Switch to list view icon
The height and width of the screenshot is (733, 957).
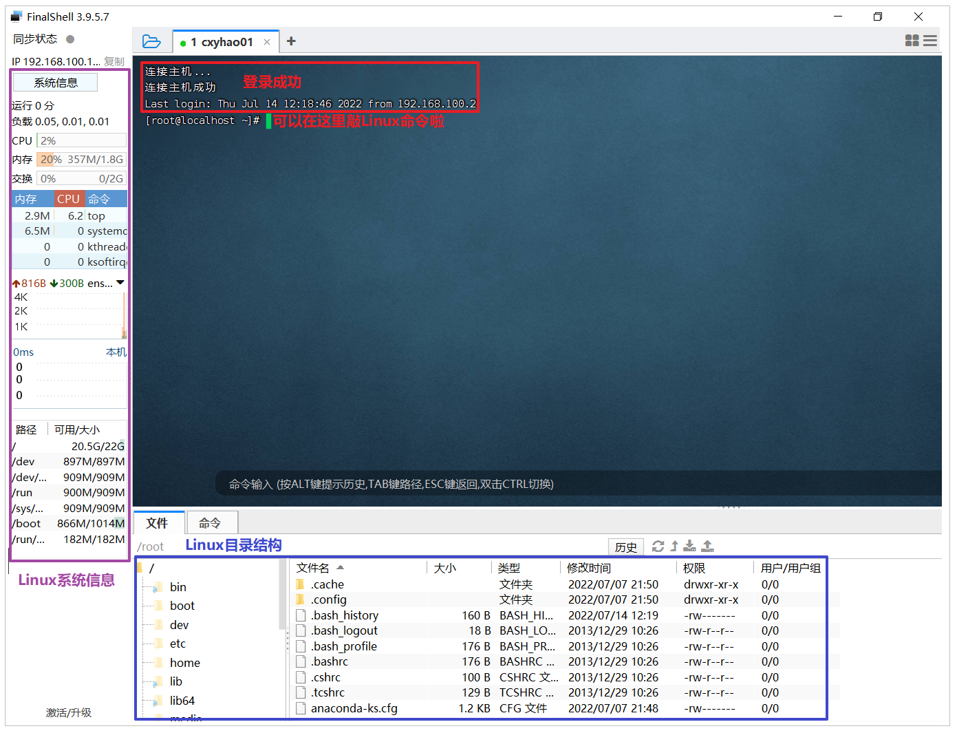(x=930, y=41)
